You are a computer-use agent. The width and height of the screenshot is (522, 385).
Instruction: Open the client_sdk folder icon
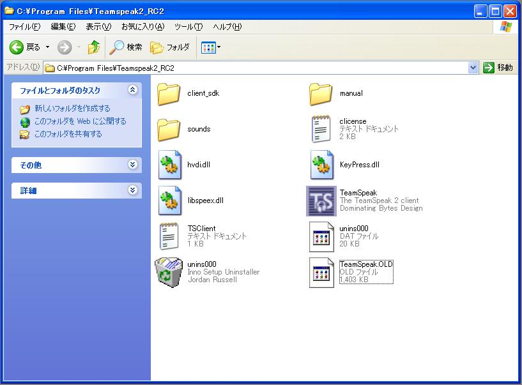click(x=169, y=93)
